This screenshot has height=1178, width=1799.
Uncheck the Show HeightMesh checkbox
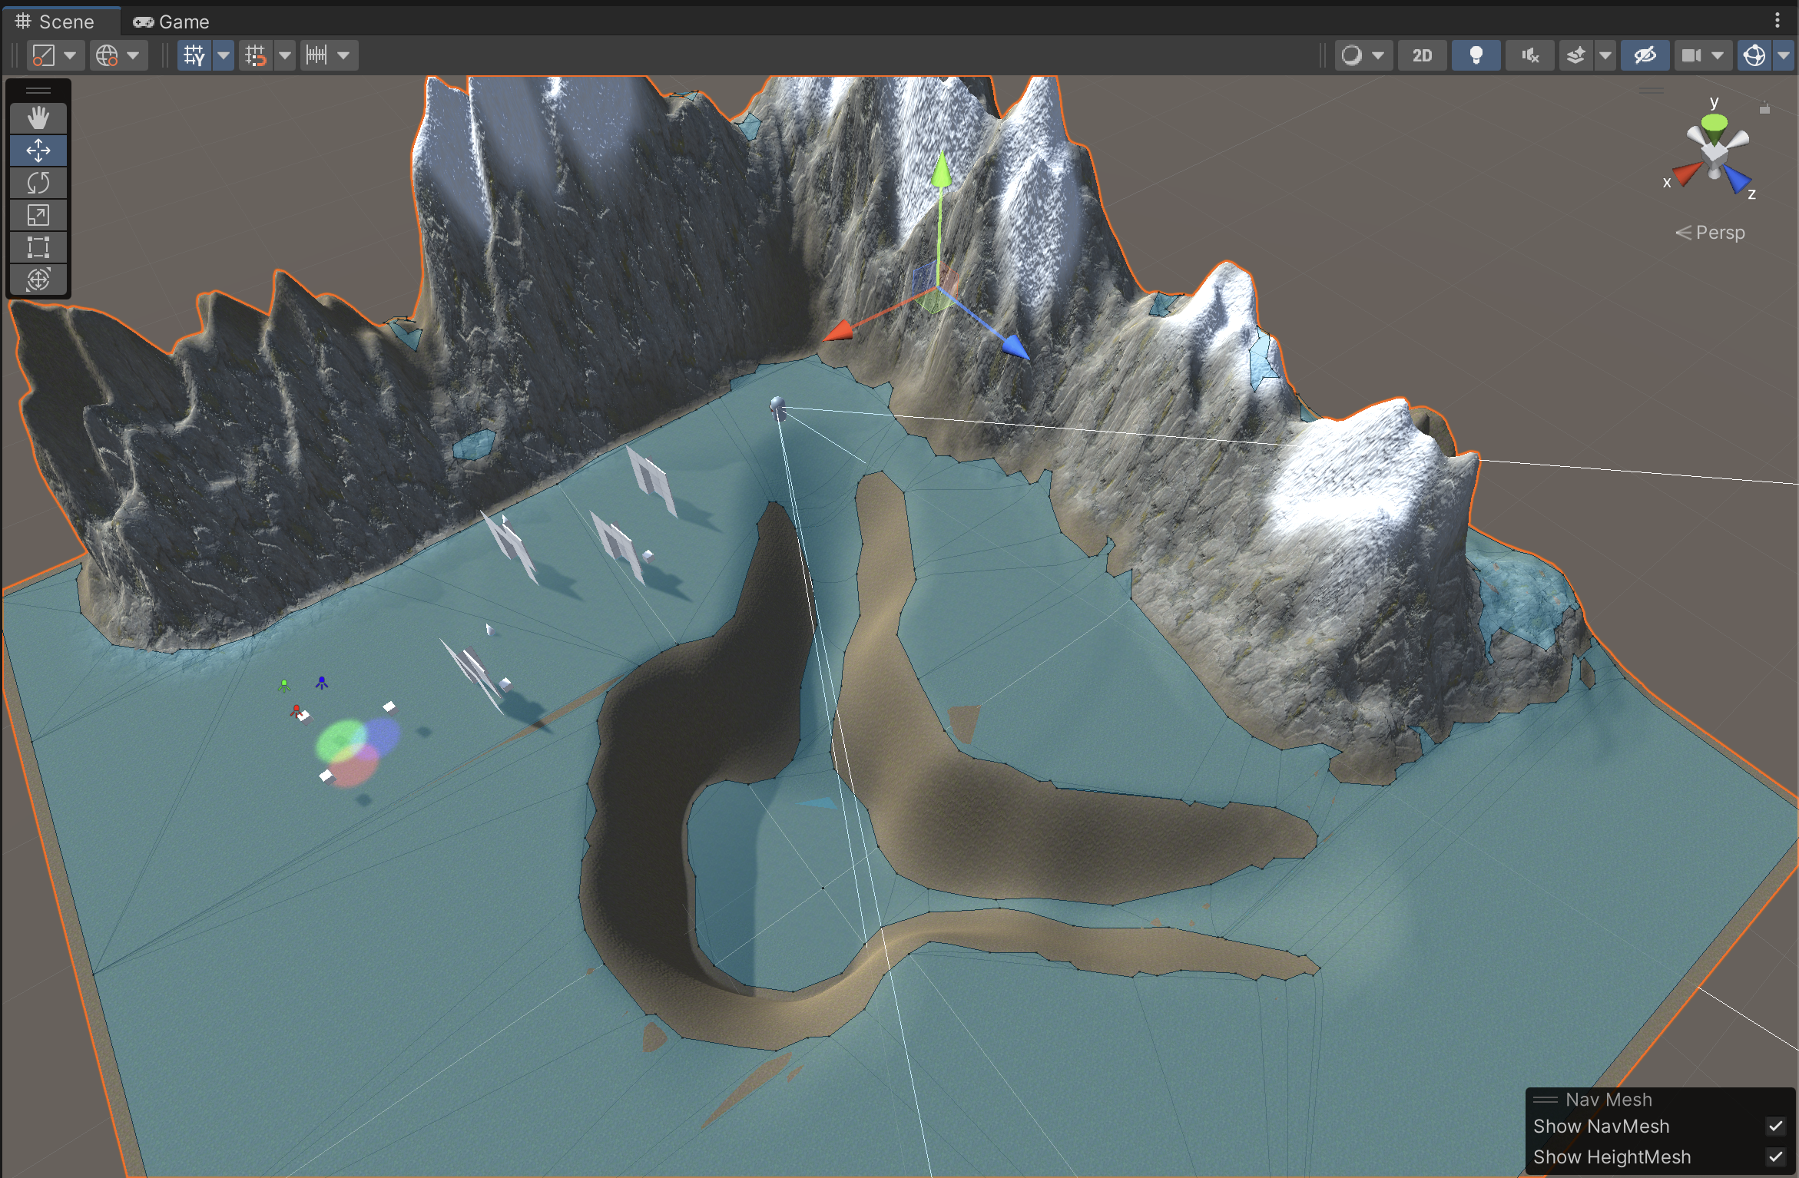[x=1774, y=1157]
